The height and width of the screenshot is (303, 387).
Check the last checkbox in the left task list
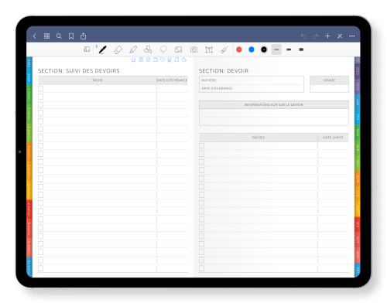coord(41,268)
